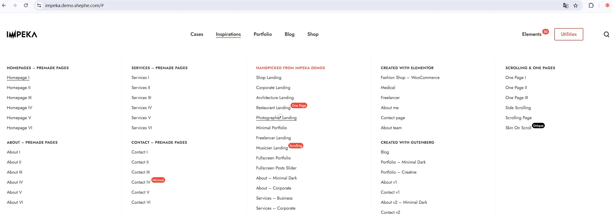This screenshot has width=612, height=215.
Task: Open Portfolio – Minimal Dark link
Action: point(403,162)
